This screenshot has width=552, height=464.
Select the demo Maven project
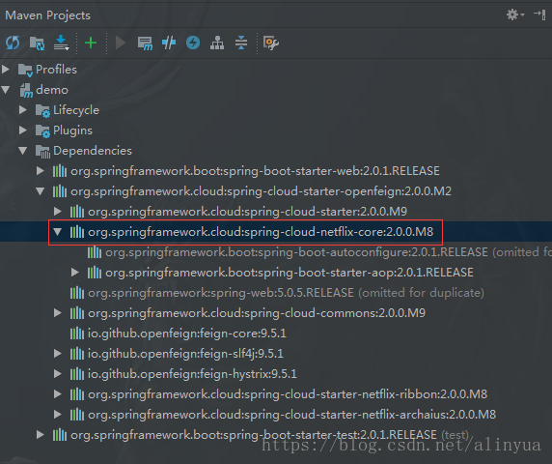click(52, 90)
